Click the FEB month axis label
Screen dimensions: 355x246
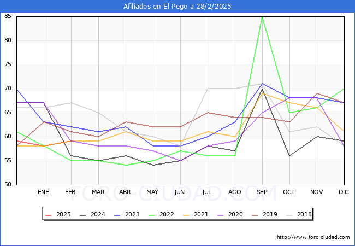[x=70, y=192]
